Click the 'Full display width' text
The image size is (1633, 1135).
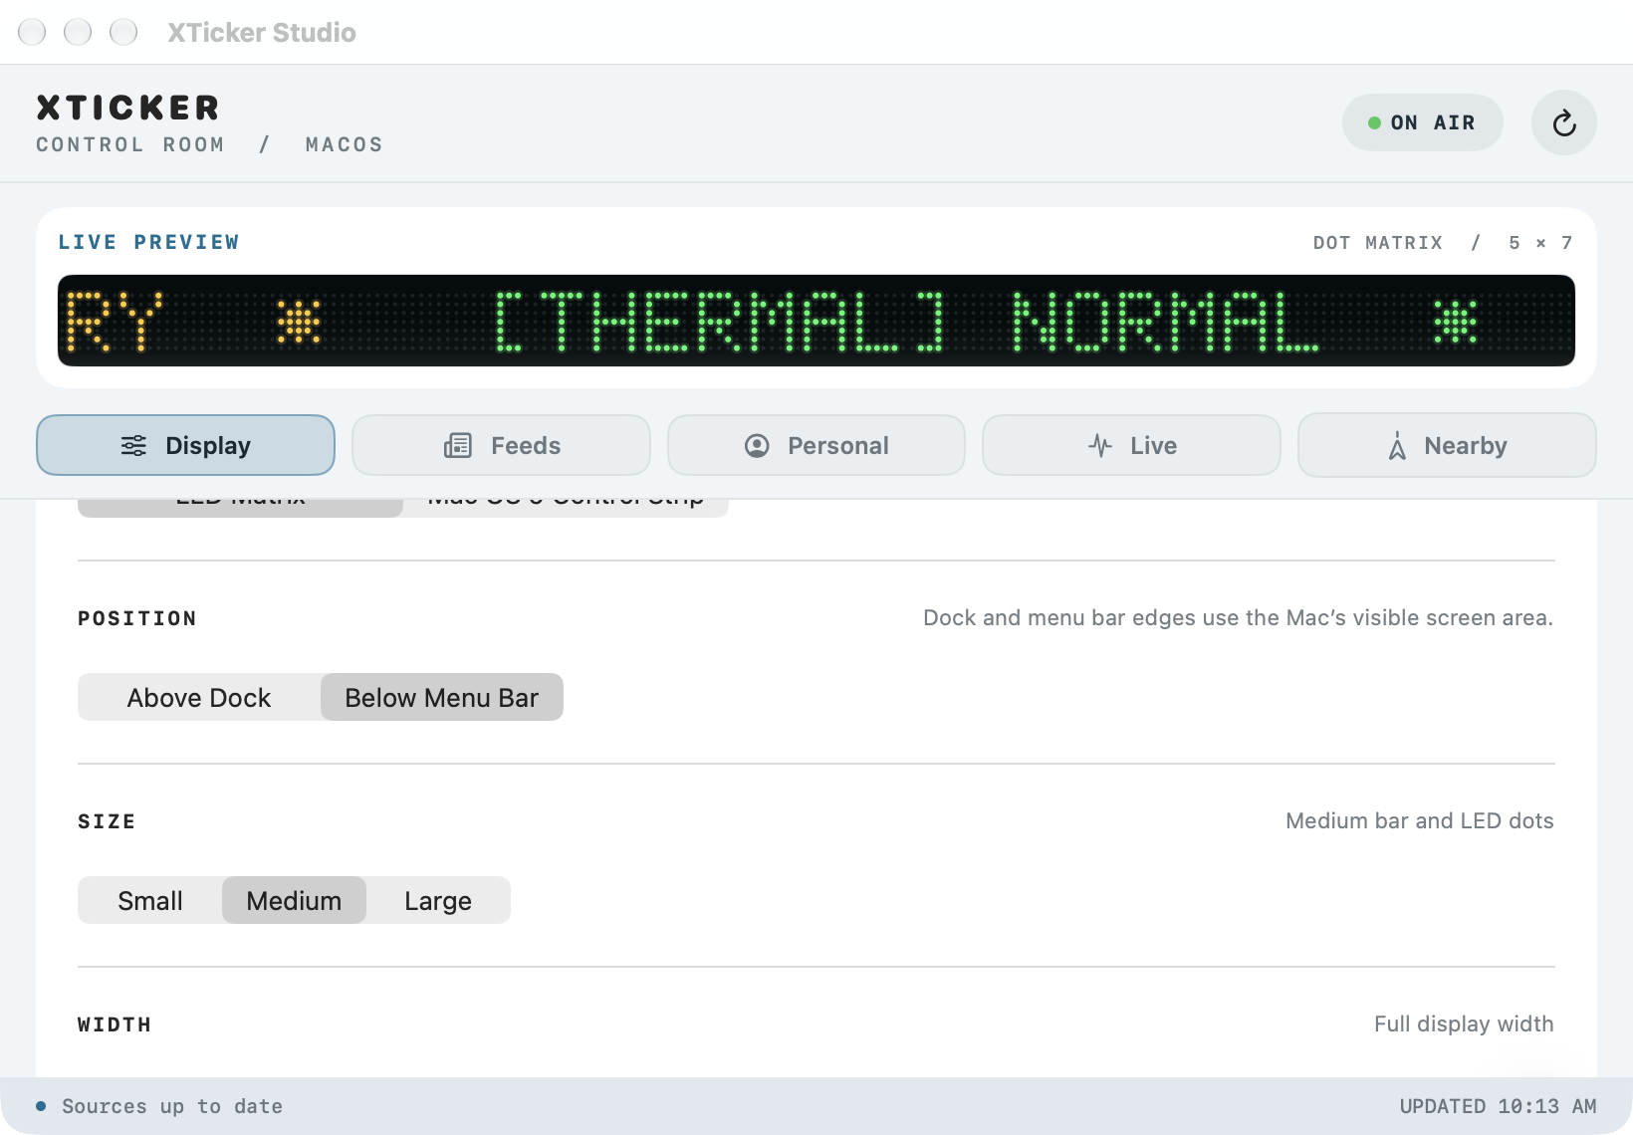1464,1023
